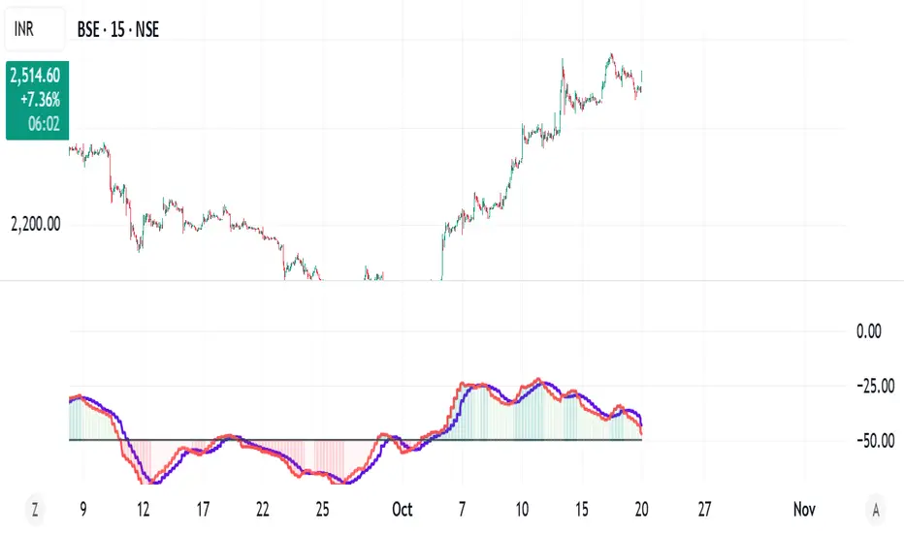Click the separator between price and indicator panes

(x=452, y=281)
